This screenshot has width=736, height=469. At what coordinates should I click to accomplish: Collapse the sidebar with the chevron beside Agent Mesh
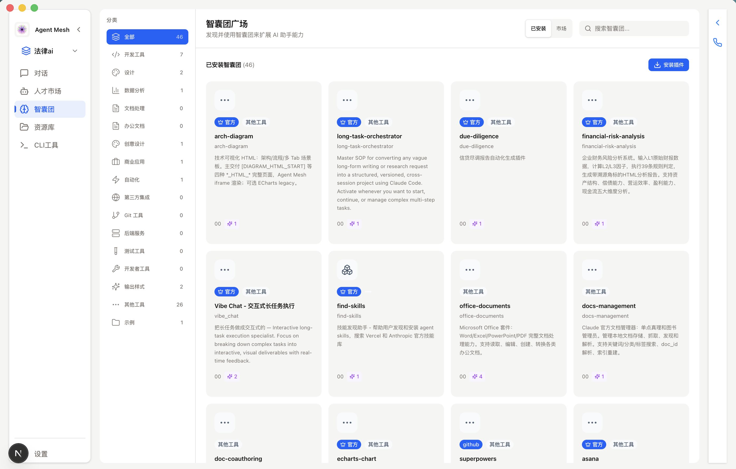(x=79, y=30)
